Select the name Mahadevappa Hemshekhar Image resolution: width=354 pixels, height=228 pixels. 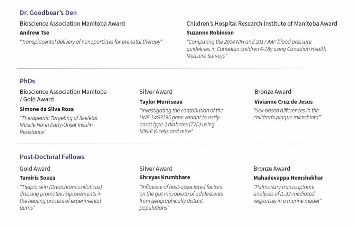(x=288, y=178)
